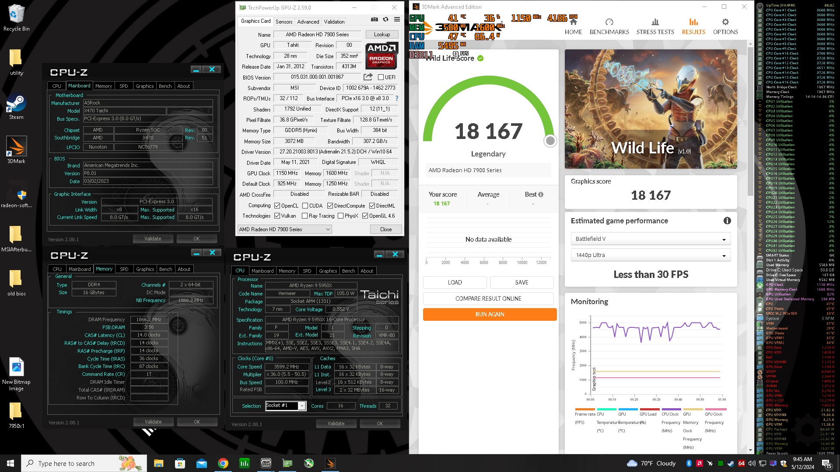
Task: Click the Close button in GPU-Z
Action: [x=386, y=229]
